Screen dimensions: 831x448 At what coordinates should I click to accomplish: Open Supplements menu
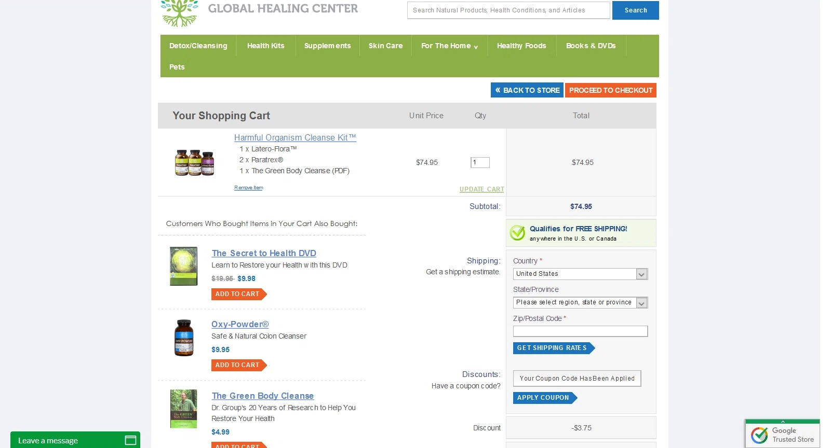[x=328, y=46]
